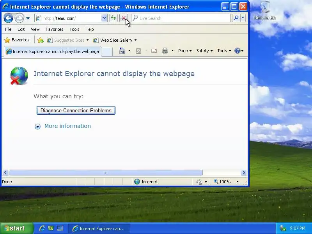Click the Protected Mode lock icon in status bar
Screen dimensions: 312x234
pos(199,182)
